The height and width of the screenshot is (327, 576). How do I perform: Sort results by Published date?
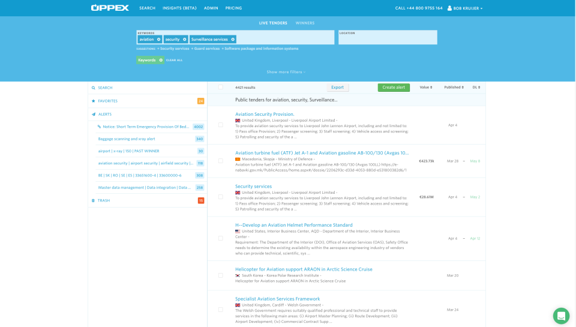454,88
